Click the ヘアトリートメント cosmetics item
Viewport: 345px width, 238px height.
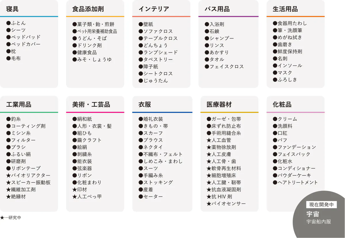[x=298, y=182]
